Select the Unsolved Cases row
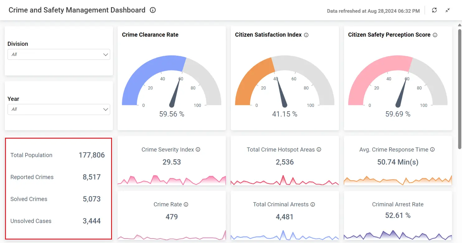The image size is (462, 243). 58,221
